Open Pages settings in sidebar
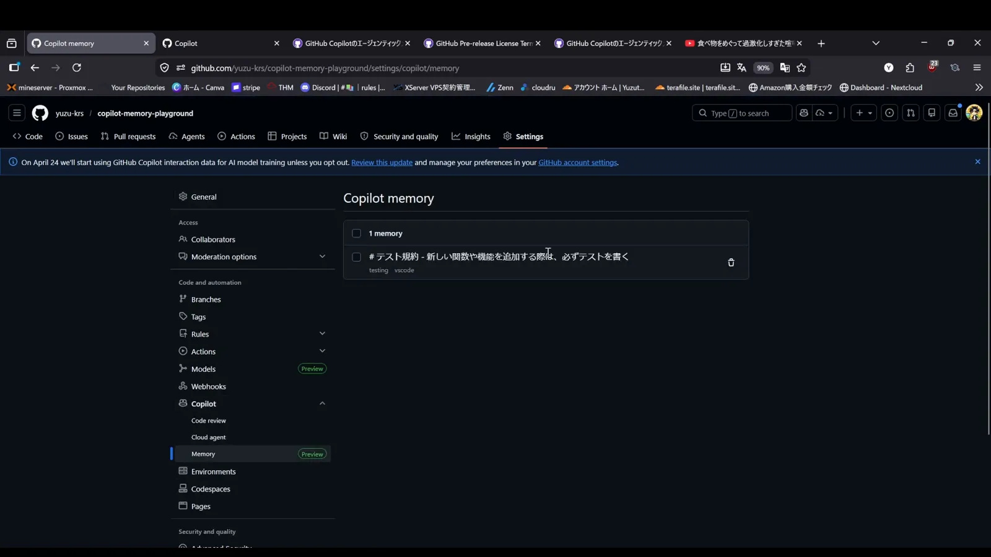 tap(253, 506)
